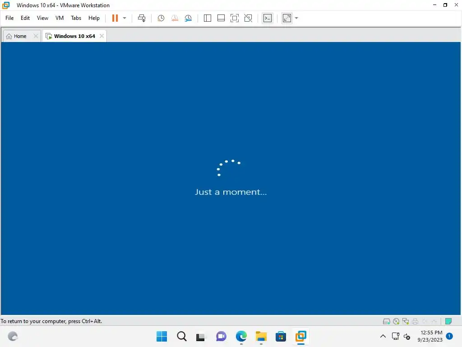This screenshot has height=347, width=462.
Task: Toggle the library sidebar view
Action: 208,18
